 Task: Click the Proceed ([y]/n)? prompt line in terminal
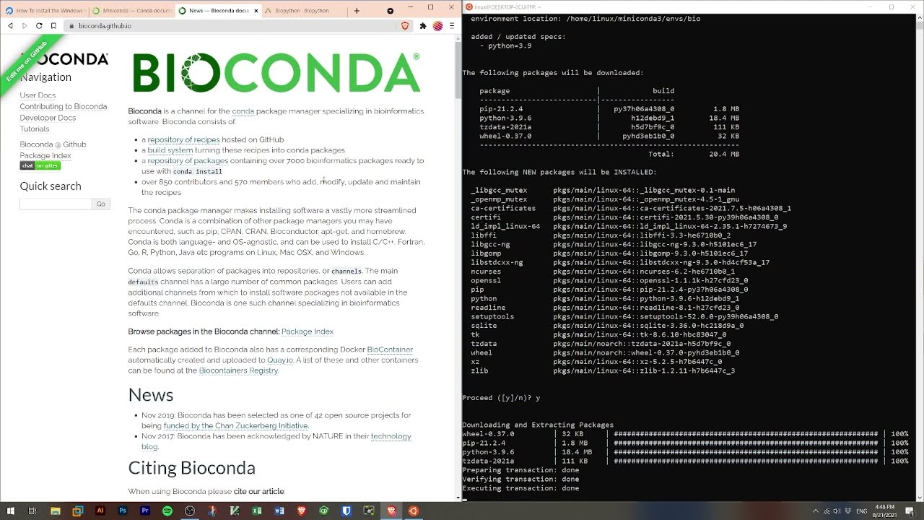tap(501, 398)
